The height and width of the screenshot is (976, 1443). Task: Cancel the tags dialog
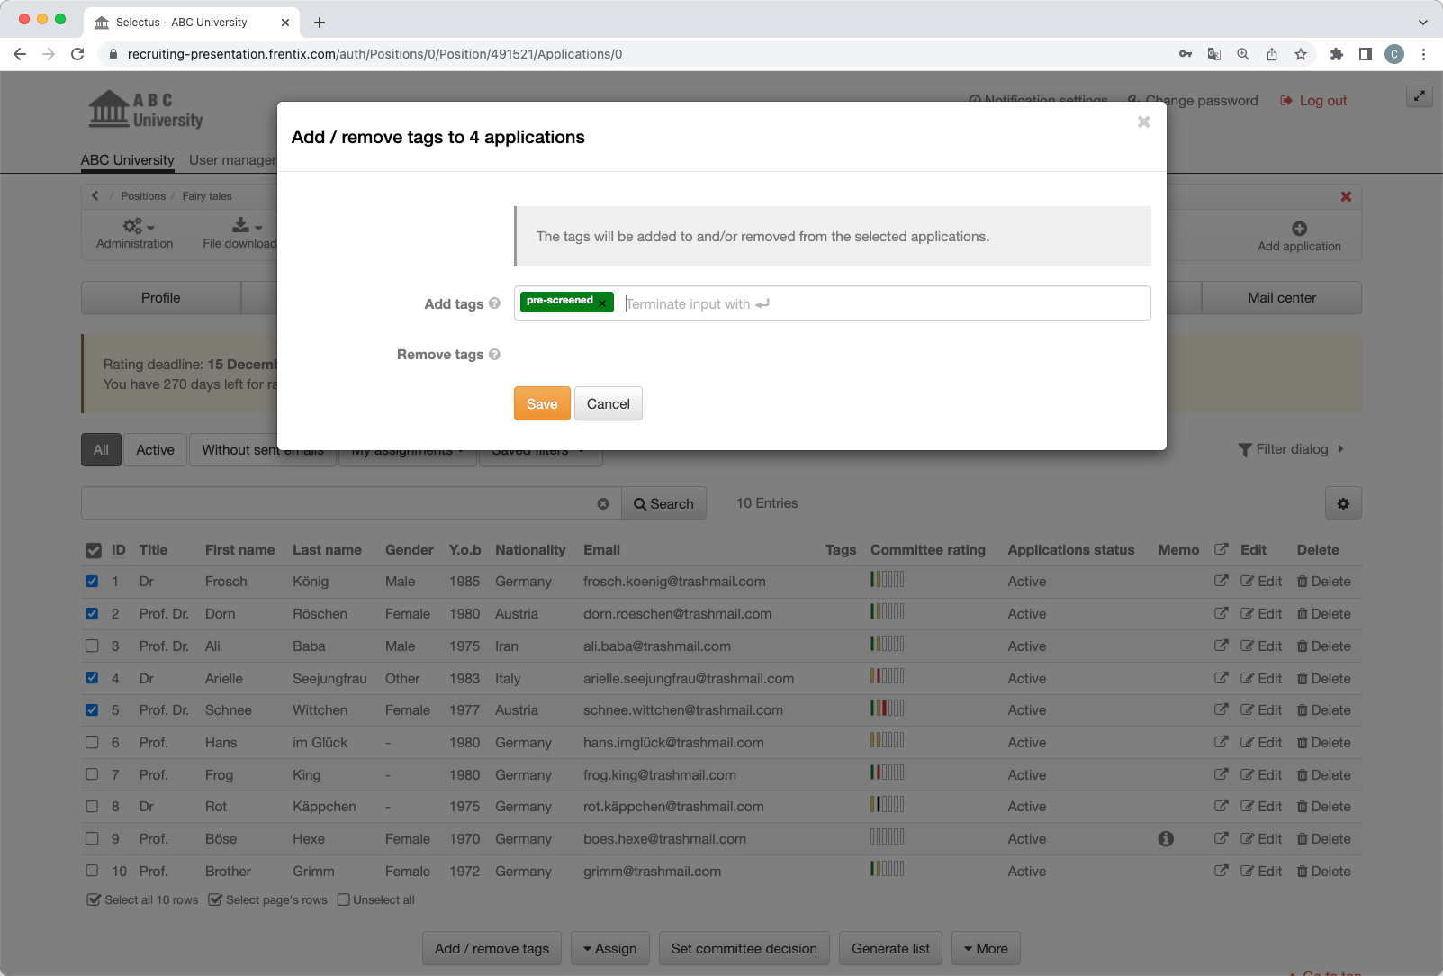pos(609,404)
